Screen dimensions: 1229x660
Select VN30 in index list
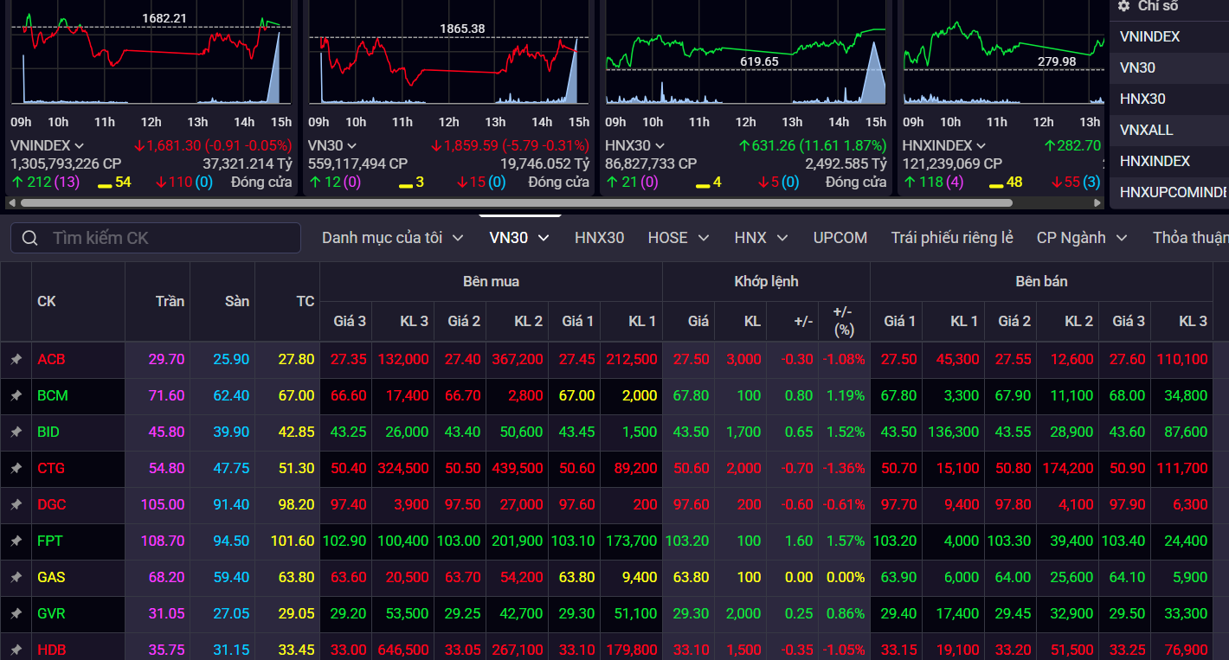pyautogui.click(x=1169, y=67)
